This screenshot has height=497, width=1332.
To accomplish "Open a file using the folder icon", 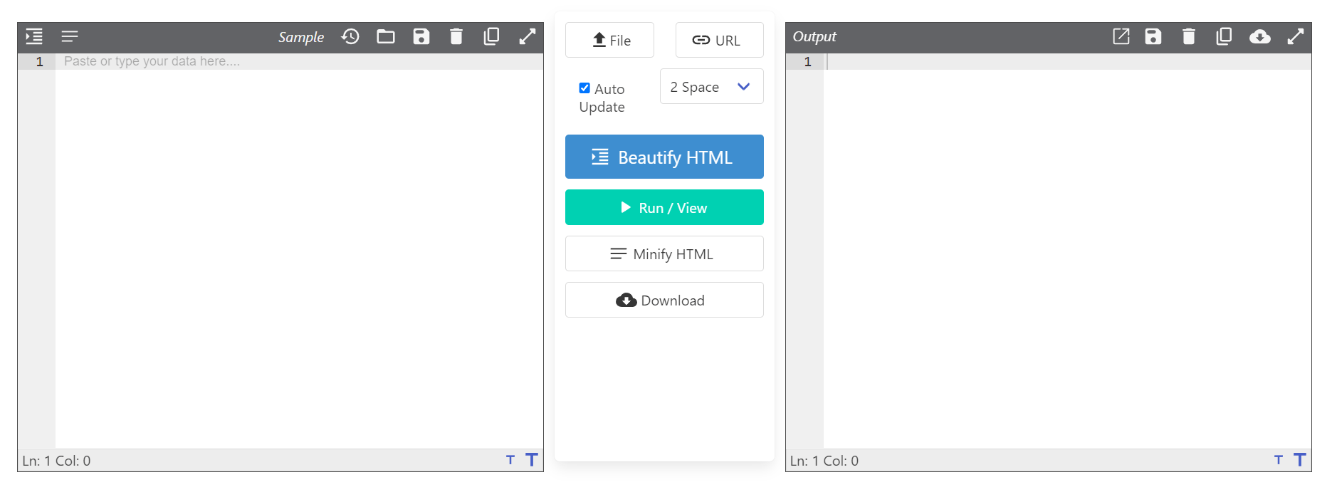I will coord(386,36).
